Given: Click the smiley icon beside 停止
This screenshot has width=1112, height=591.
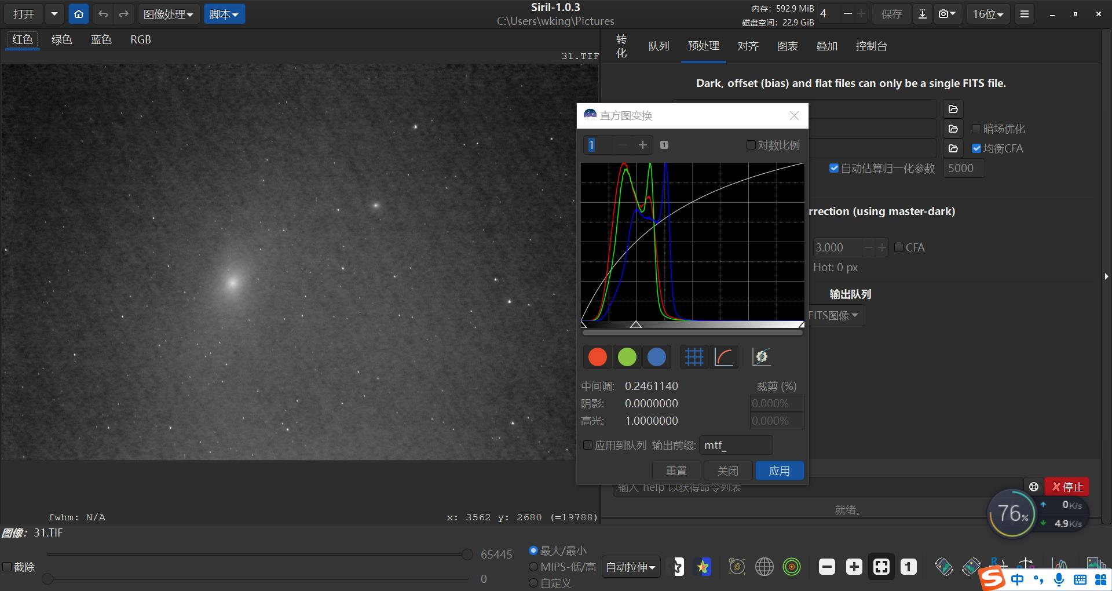Looking at the screenshot, I should [1034, 487].
